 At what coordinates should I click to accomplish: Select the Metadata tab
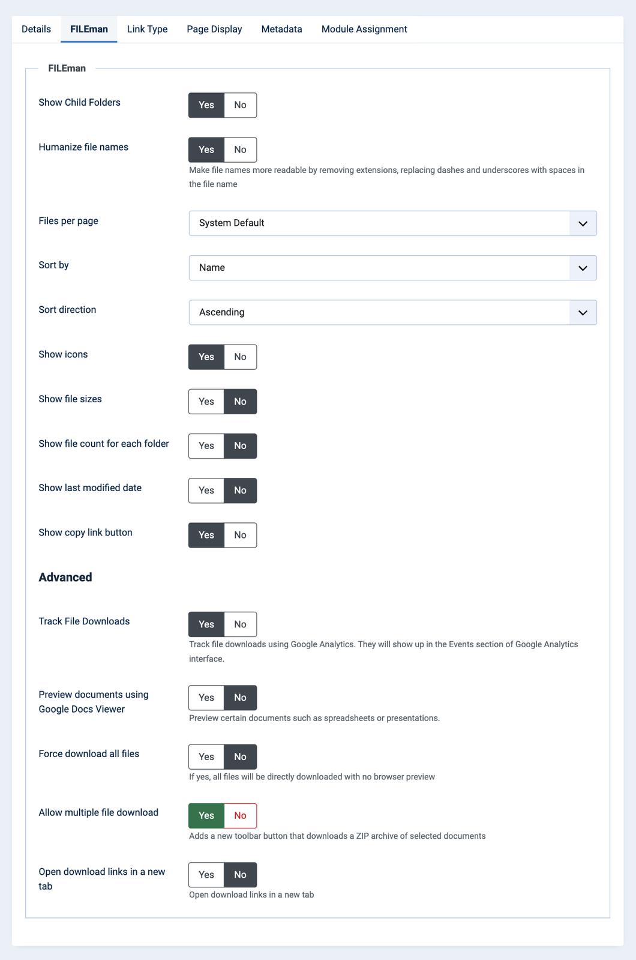tap(281, 29)
